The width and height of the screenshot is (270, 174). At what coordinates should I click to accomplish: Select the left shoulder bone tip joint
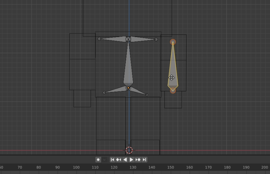point(99,39)
